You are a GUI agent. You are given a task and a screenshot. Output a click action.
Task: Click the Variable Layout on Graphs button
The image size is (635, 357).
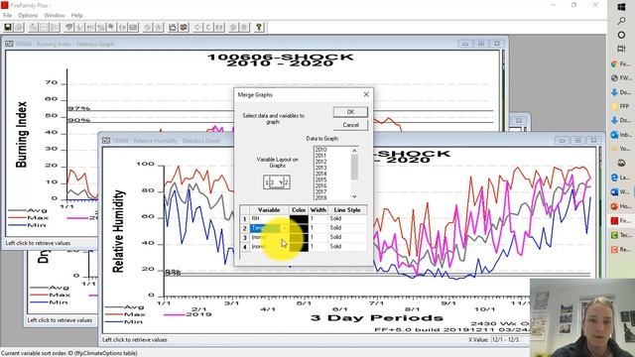[x=277, y=182]
